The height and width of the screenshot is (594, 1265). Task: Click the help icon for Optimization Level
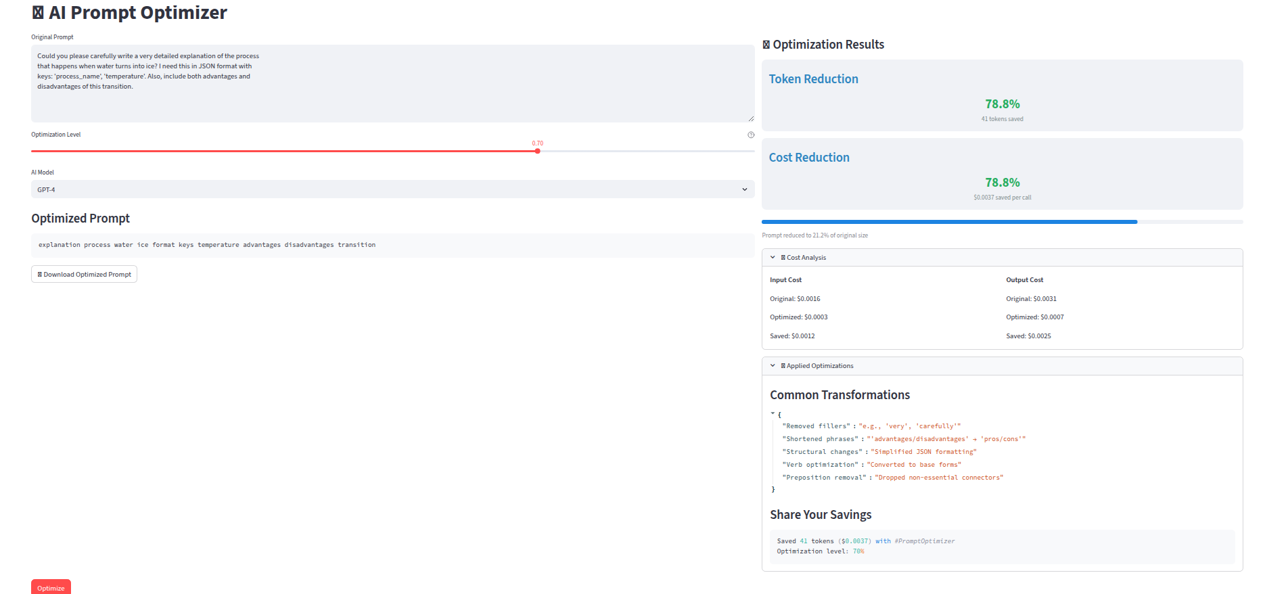(750, 135)
